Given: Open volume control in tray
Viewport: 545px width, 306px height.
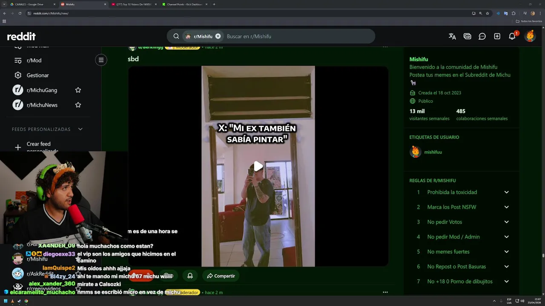Looking at the screenshot, I should tap(523, 301).
